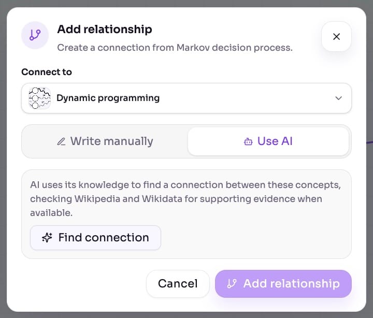The height and width of the screenshot is (318, 373).
Task: Open the Dynamic programming combo box
Action: [187, 98]
